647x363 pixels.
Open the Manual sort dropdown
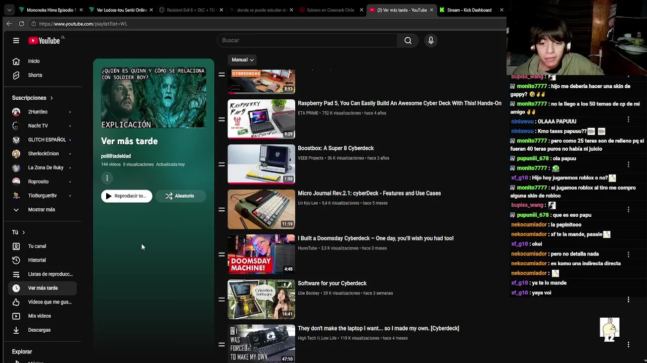tap(243, 59)
